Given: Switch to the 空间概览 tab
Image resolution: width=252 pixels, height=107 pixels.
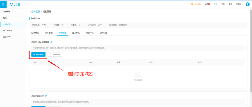Looking at the screenshot, I should point(35,33).
